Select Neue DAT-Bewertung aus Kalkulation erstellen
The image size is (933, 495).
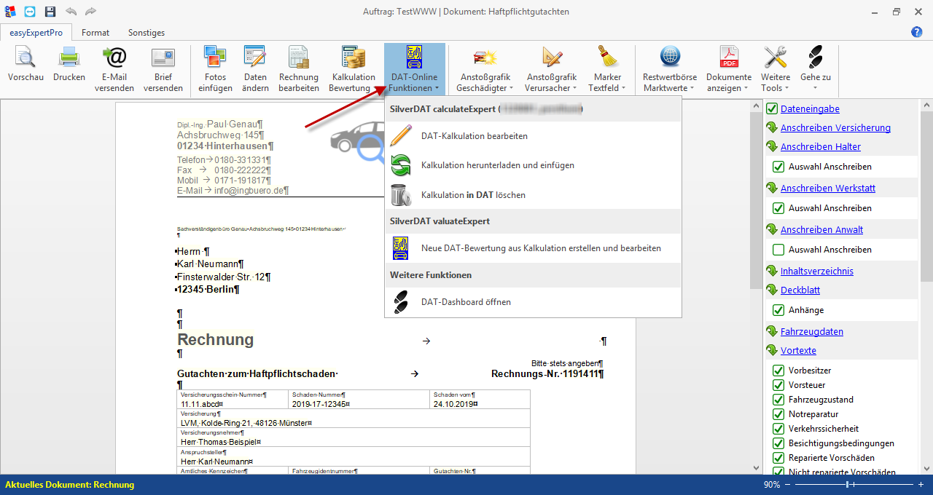533,248
